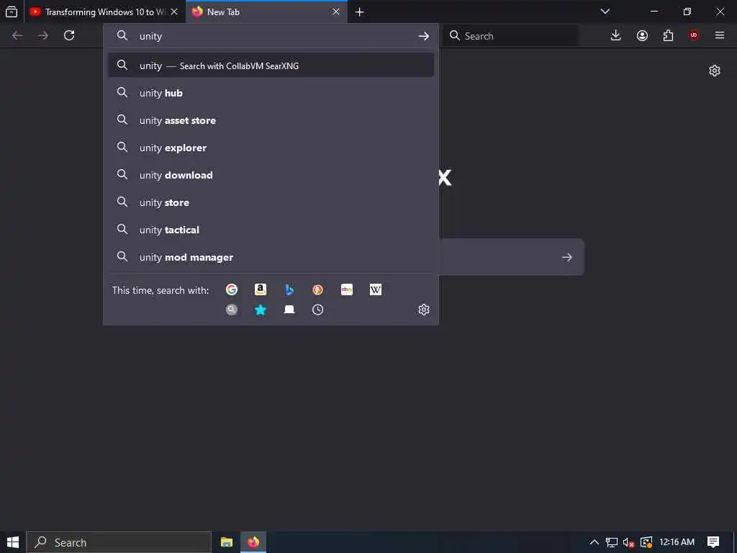Screen dimensions: 737x553
Task: Choose suggestion "unity mod manager"
Action: (x=271, y=257)
